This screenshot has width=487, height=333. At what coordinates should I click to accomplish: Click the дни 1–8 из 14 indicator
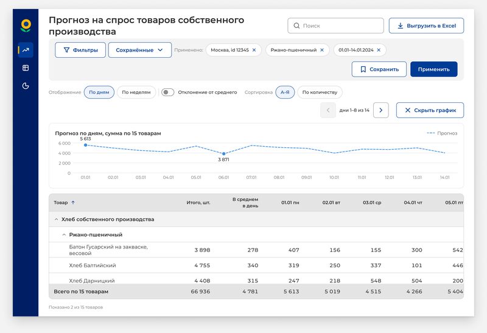pyautogui.click(x=354, y=110)
